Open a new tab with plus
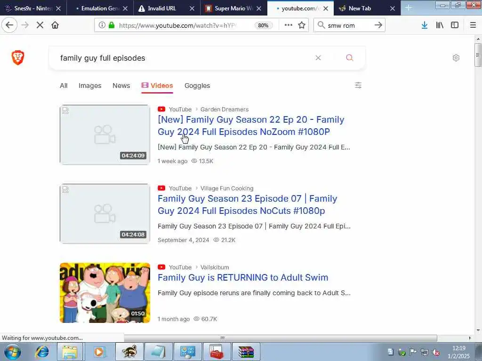 (x=408, y=8)
